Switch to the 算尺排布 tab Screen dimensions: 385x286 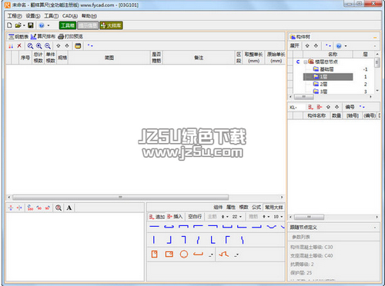[43, 36]
